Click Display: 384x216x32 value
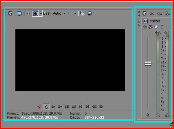Image resolution: width=174 pixels, height=129 pixels. pos(94,117)
